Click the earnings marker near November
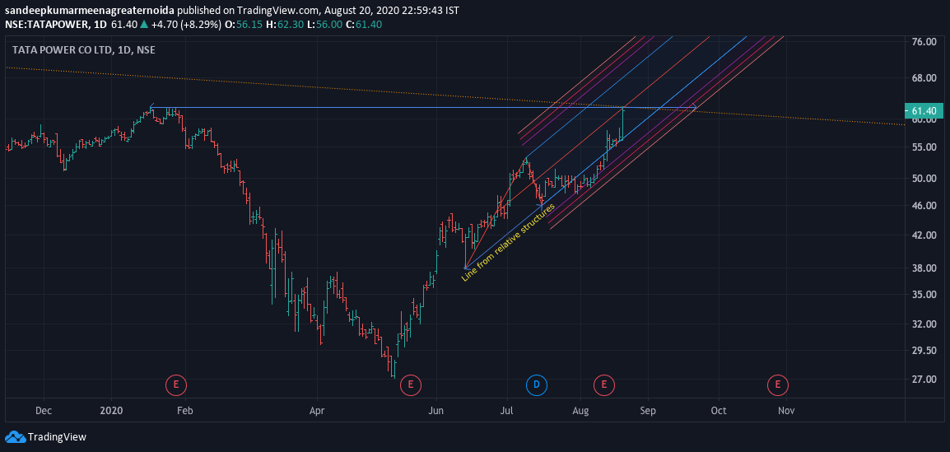Viewport: 950px width, 452px height. click(x=777, y=384)
